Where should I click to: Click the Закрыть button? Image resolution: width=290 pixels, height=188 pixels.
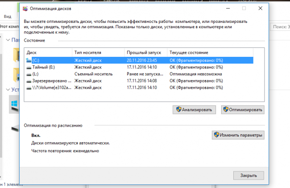point(249,175)
